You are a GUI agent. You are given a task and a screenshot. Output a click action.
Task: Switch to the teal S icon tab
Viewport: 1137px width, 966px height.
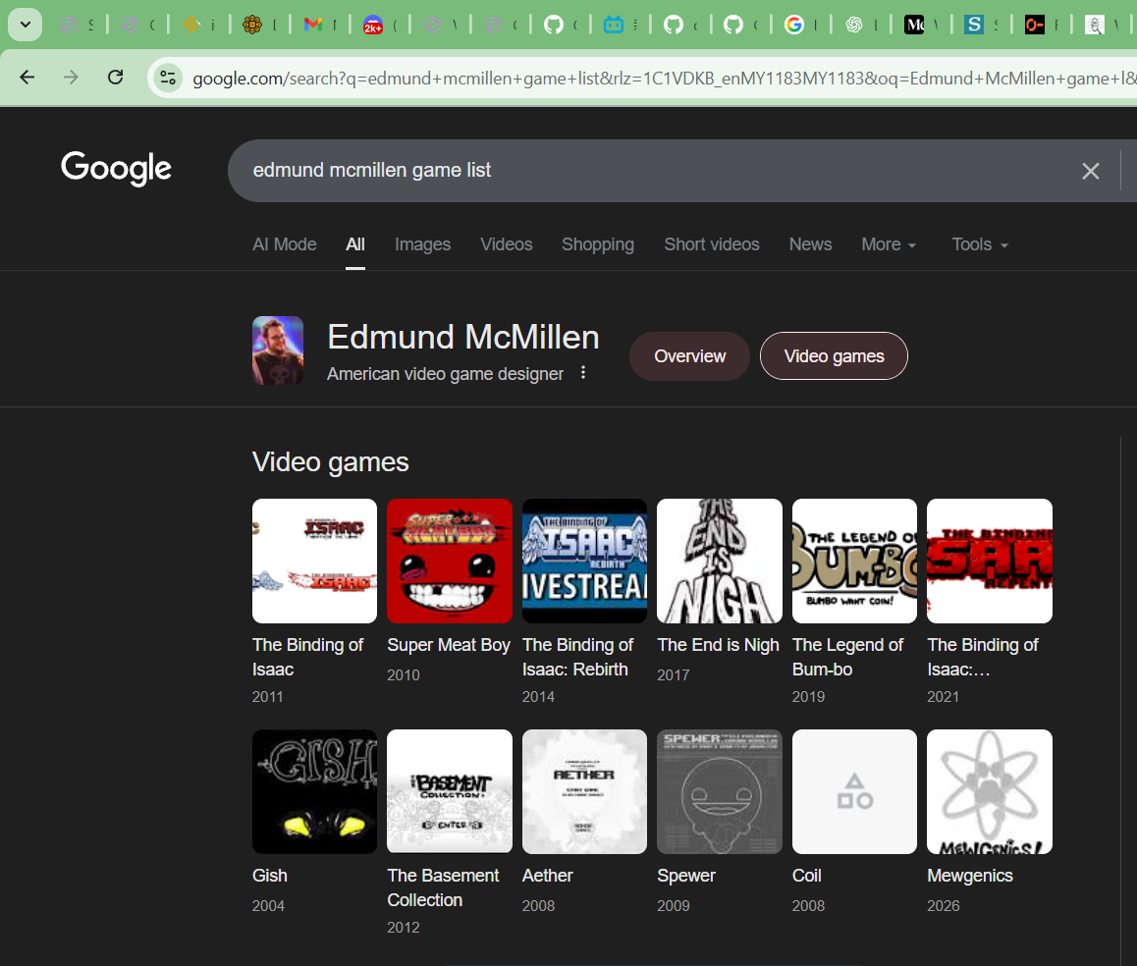974,25
